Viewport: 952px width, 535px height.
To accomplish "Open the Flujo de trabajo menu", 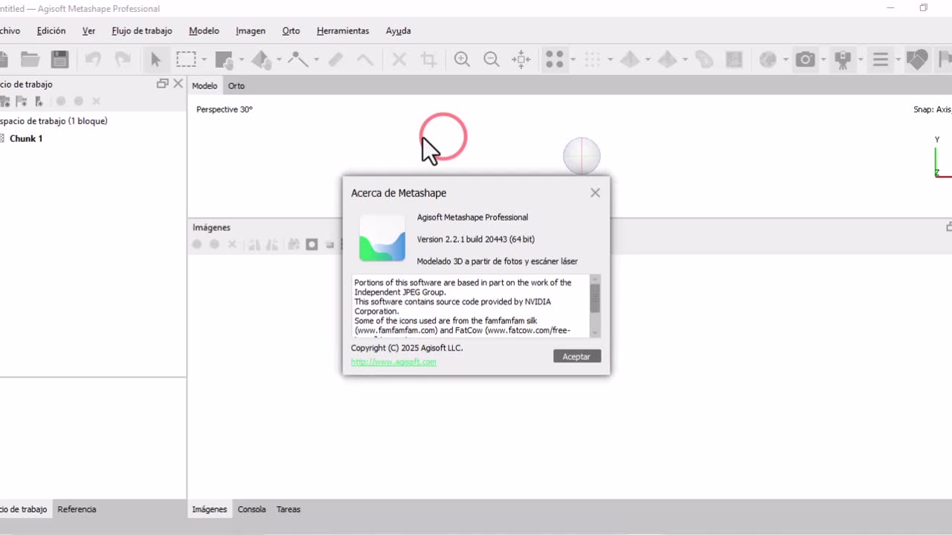I will 141,30.
